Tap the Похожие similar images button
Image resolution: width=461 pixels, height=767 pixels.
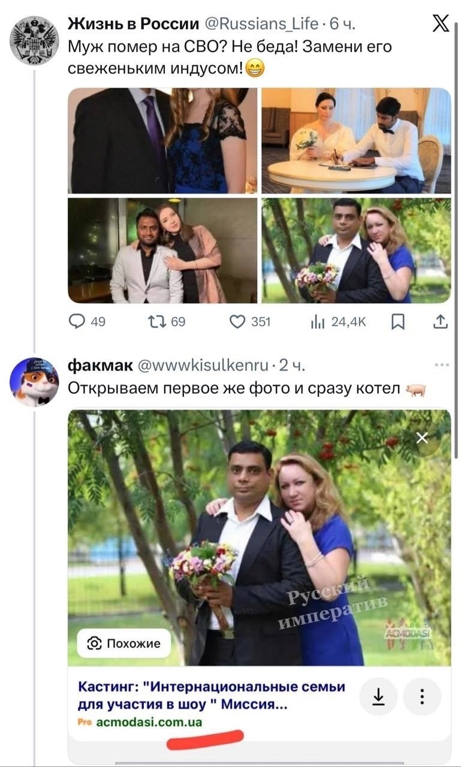124,644
